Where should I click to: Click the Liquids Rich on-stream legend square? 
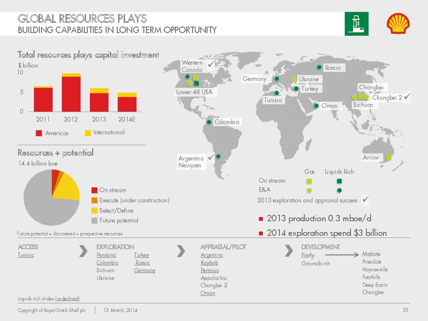tap(339, 181)
